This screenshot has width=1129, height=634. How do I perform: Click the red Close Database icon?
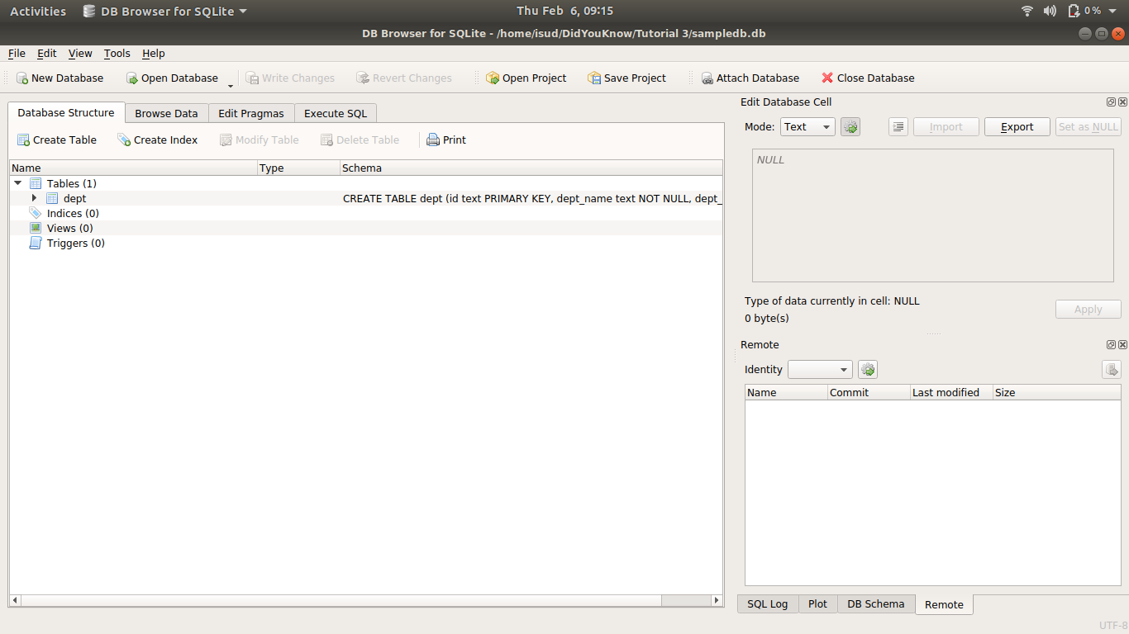827,78
